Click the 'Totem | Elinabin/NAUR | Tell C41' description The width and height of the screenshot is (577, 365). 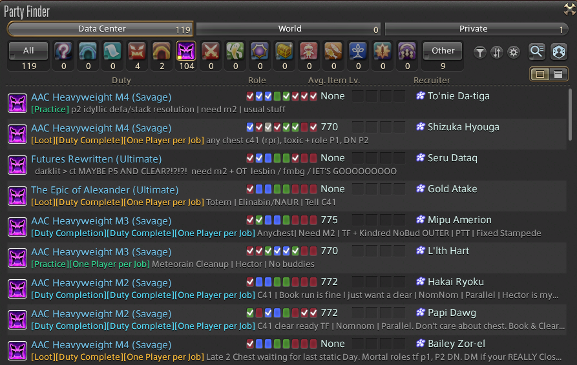[x=271, y=202]
